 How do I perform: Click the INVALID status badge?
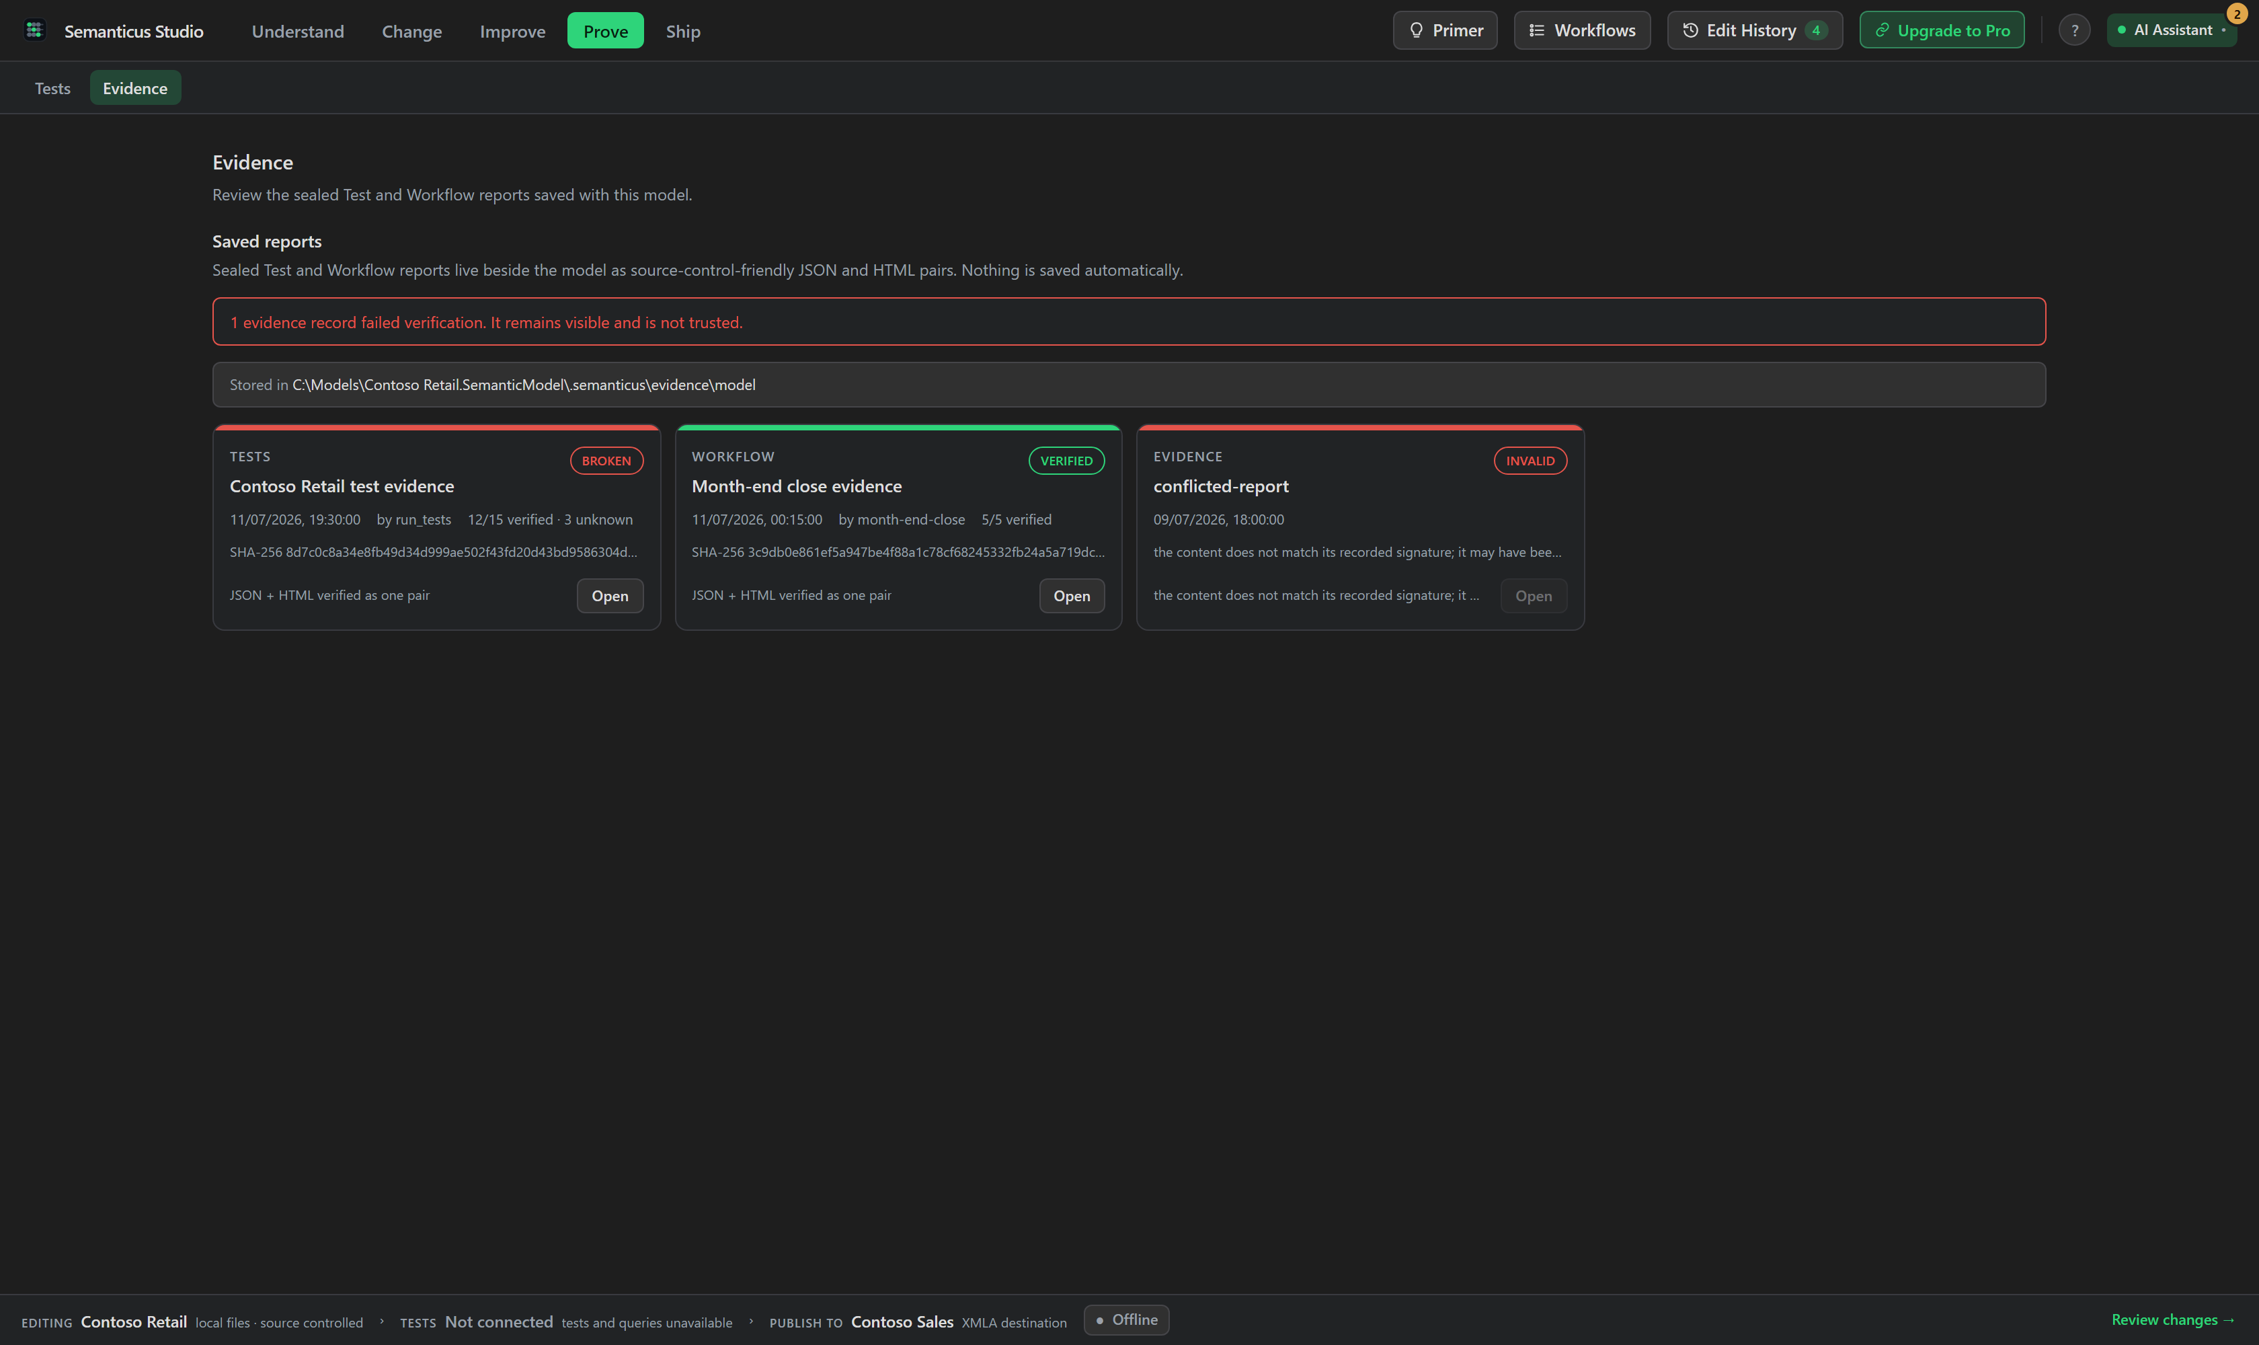pos(1530,461)
